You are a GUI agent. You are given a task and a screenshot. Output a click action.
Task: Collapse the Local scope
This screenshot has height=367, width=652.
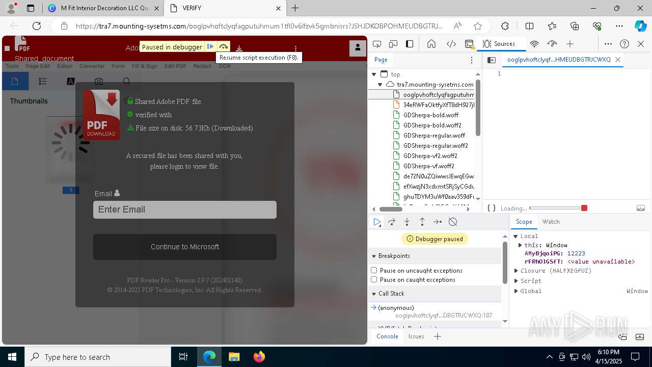click(515, 236)
